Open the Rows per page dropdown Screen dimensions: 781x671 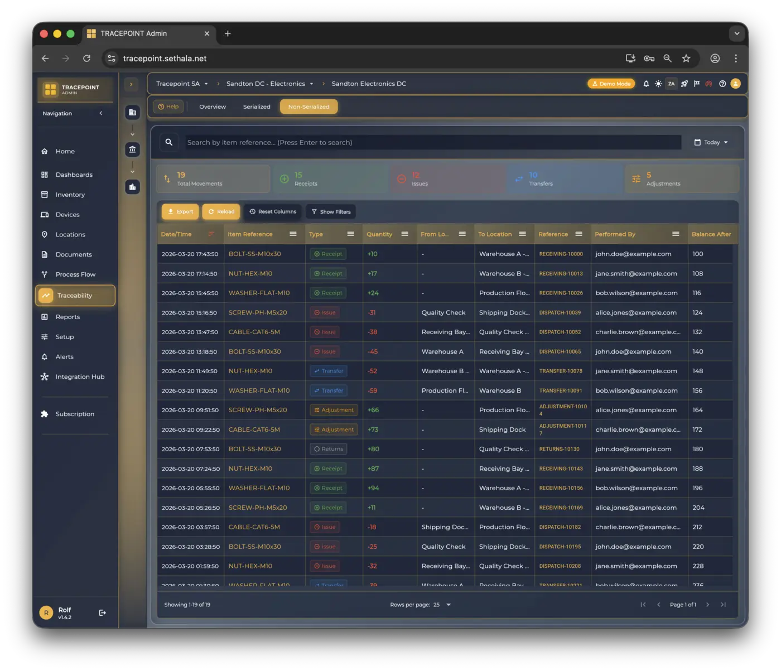click(442, 605)
